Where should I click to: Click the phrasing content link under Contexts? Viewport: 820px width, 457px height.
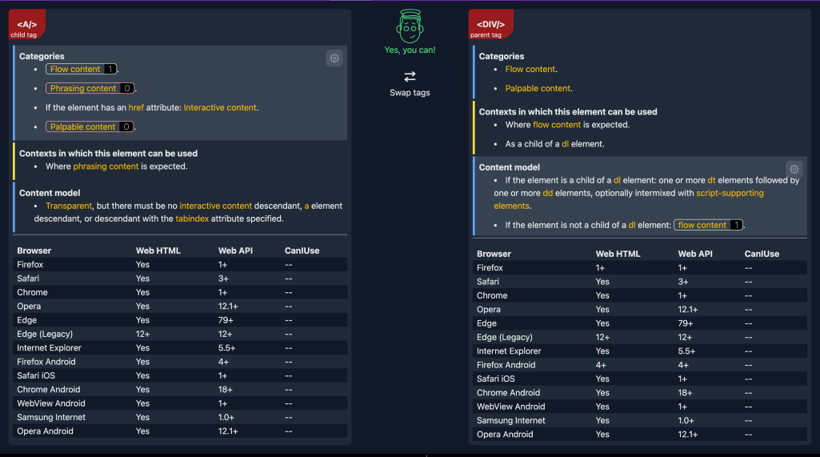(x=106, y=166)
